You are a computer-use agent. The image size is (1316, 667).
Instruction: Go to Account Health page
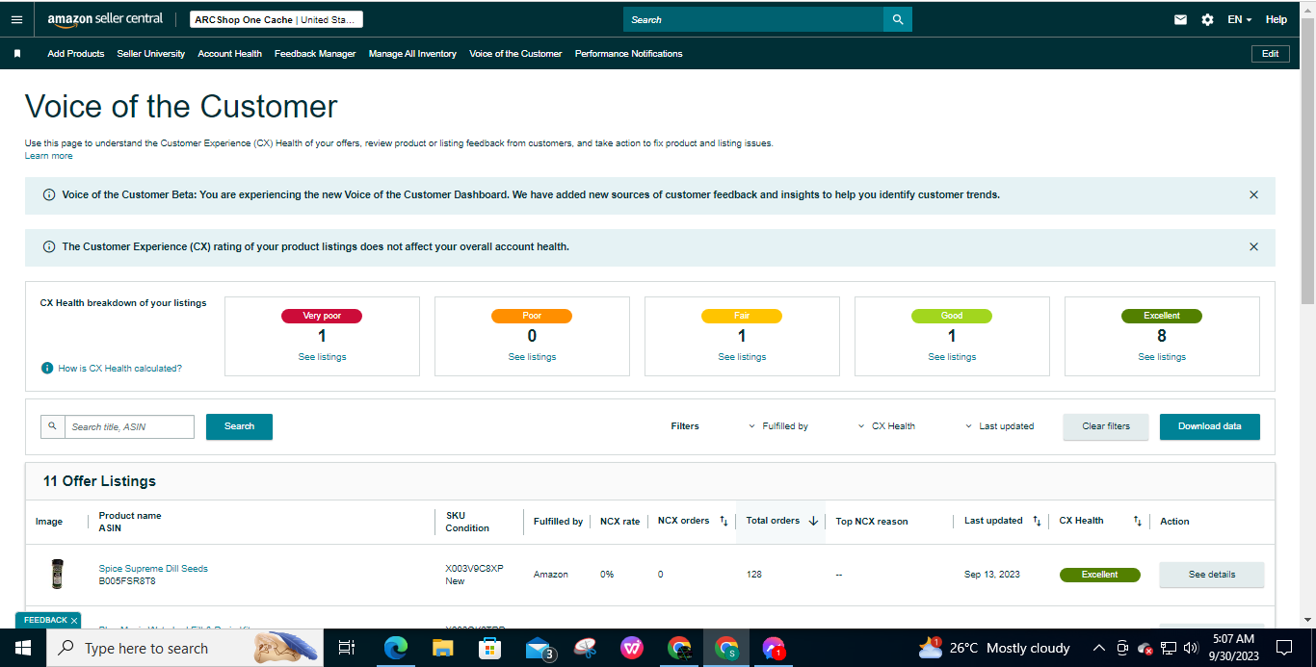click(x=229, y=54)
